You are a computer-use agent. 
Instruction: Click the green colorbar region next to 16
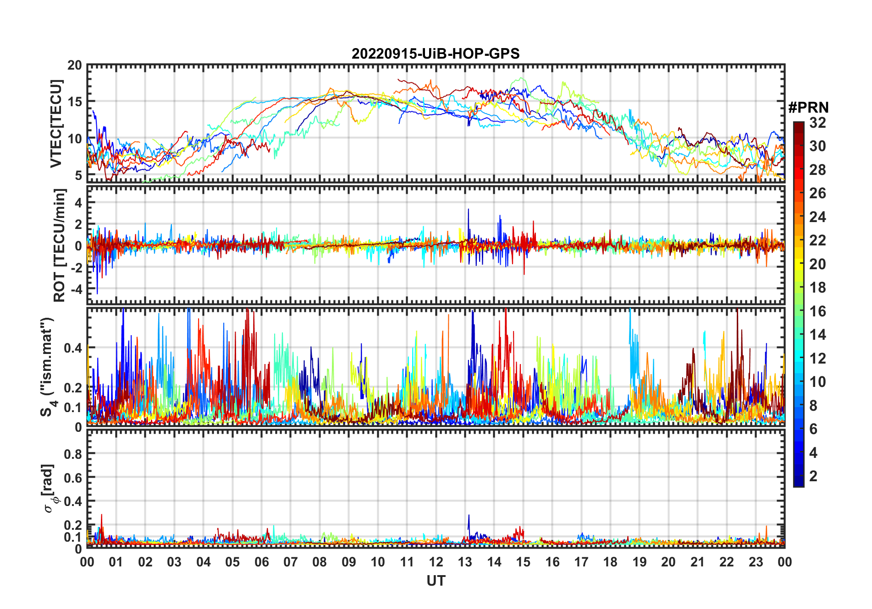point(798,311)
